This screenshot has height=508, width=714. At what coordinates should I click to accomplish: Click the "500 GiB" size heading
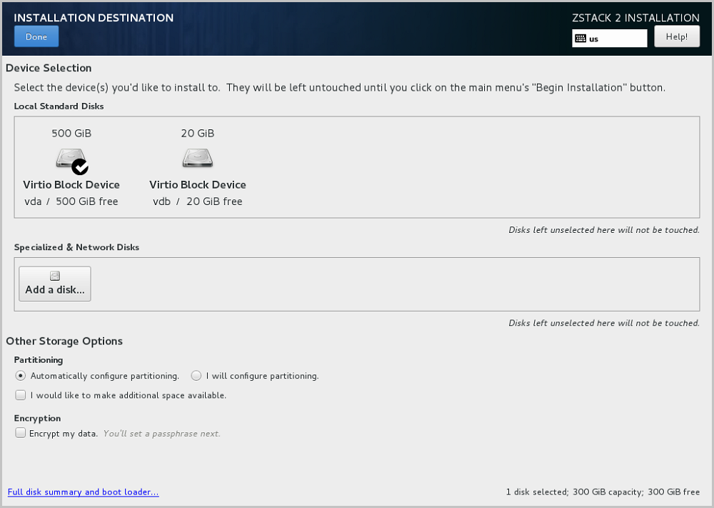[71, 134]
